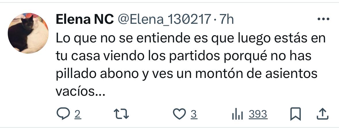Click the word "vacíos..." in tweet
The width and height of the screenshot is (339, 135).
[81, 91]
